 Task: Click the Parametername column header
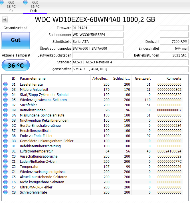tap(54, 79)
